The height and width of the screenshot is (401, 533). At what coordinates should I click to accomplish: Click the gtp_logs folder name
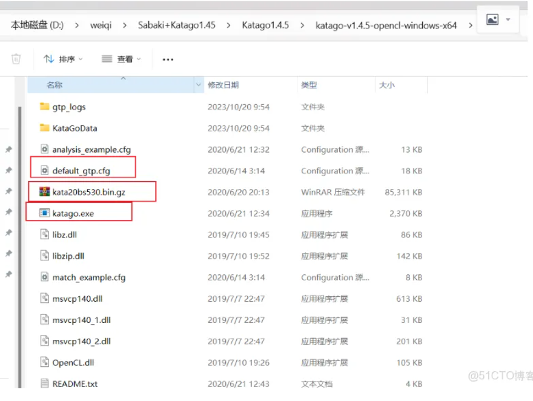[x=69, y=107]
